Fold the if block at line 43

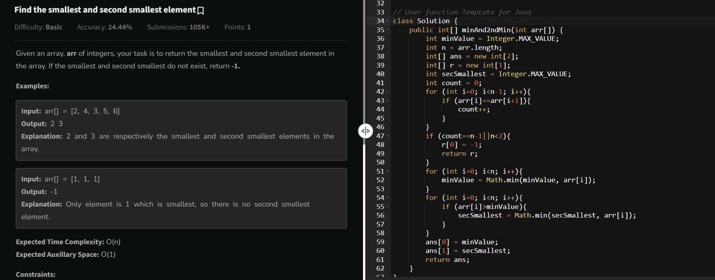click(388, 100)
